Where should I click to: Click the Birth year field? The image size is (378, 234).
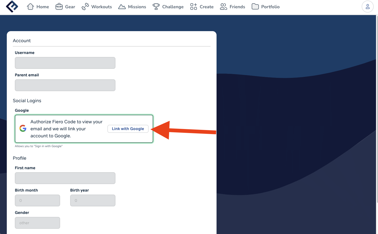coord(93,200)
